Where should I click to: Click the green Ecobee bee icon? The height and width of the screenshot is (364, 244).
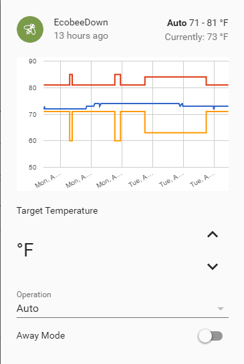click(30, 29)
